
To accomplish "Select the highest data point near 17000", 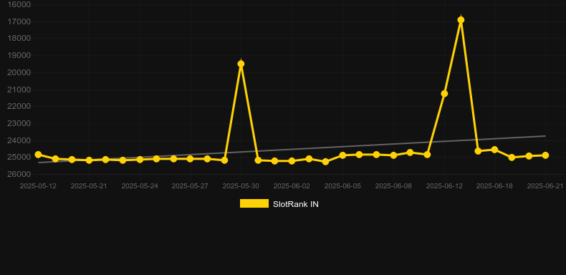I will (461, 20).
